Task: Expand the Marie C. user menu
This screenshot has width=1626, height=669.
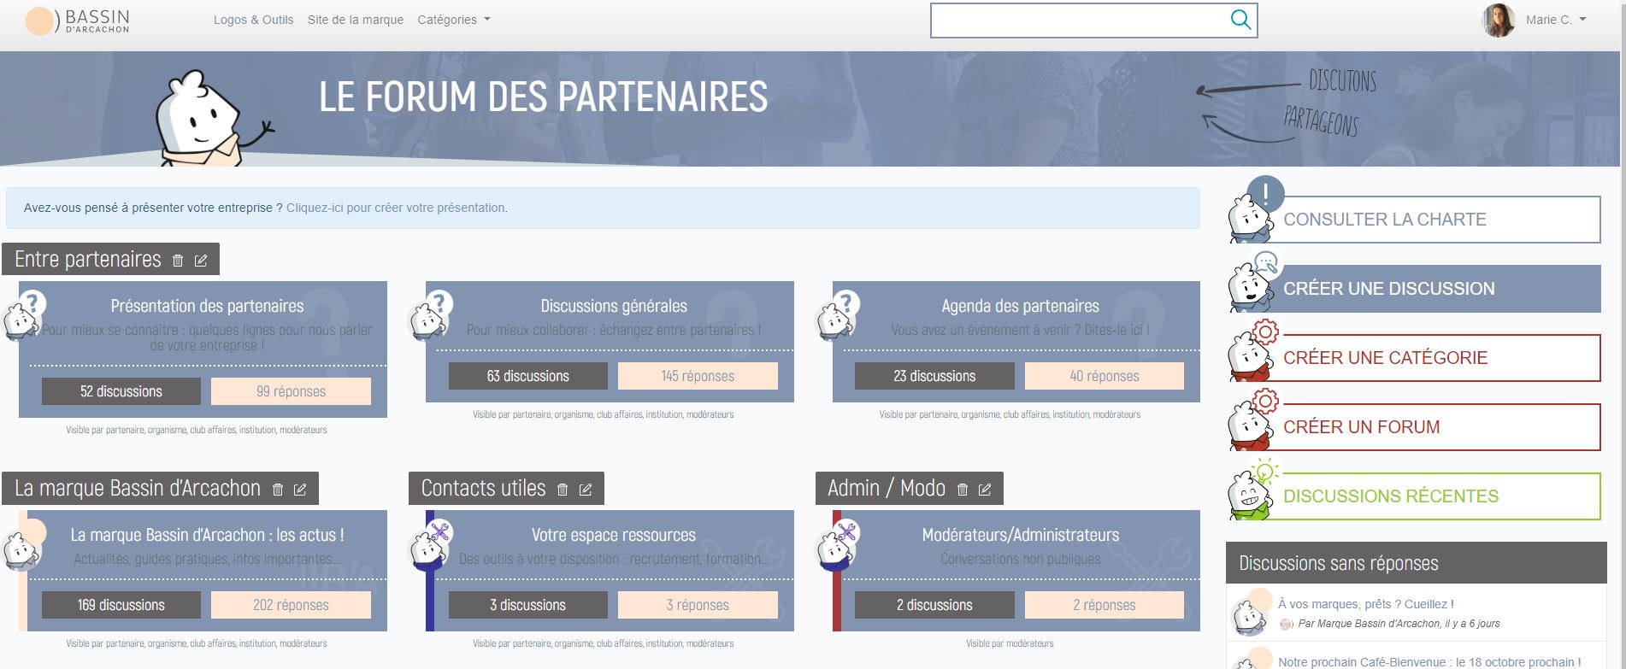Action: 1556,20
